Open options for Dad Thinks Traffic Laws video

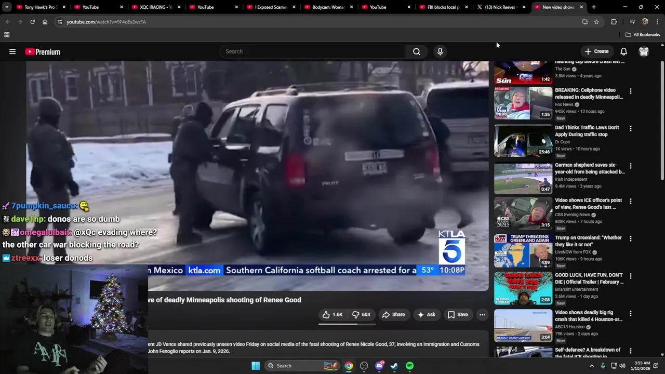tap(630, 128)
